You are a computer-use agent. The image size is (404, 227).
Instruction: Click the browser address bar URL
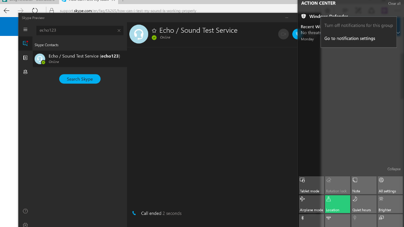pos(128,11)
